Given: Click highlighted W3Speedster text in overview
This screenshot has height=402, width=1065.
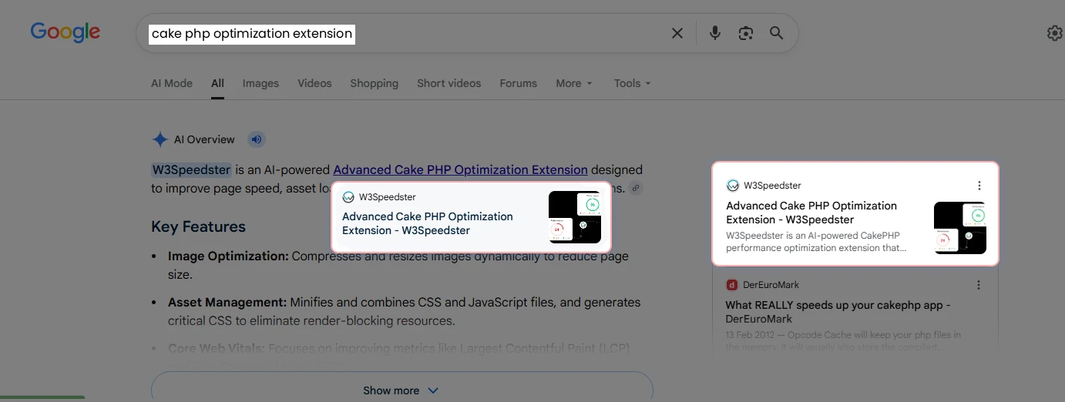Looking at the screenshot, I should 191,169.
